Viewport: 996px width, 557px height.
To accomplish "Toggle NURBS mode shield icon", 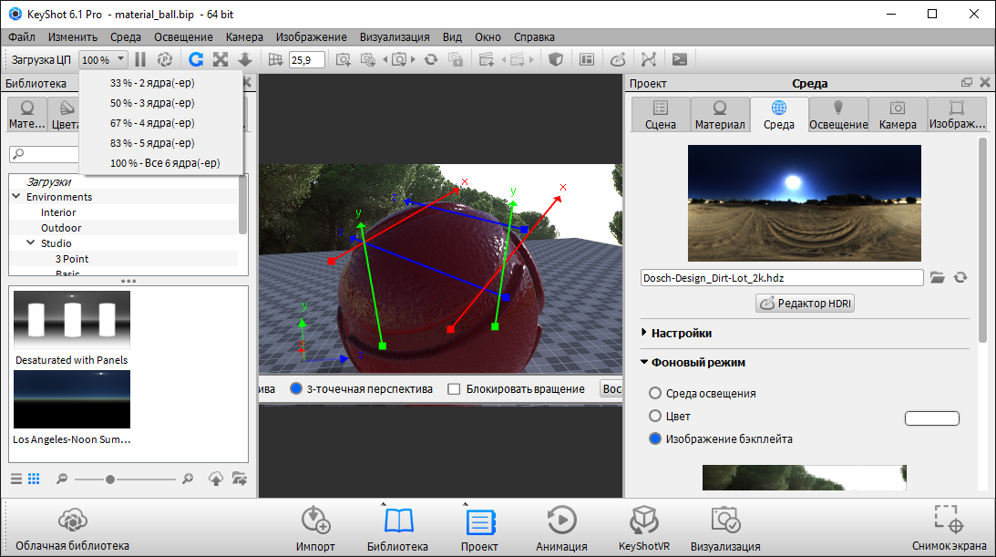I will (x=556, y=59).
